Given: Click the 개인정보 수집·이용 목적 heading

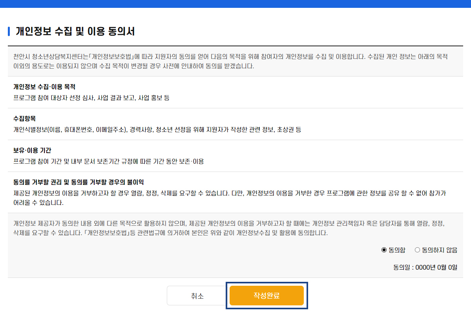Looking at the screenshot, I should pyautogui.click(x=44, y=87).
